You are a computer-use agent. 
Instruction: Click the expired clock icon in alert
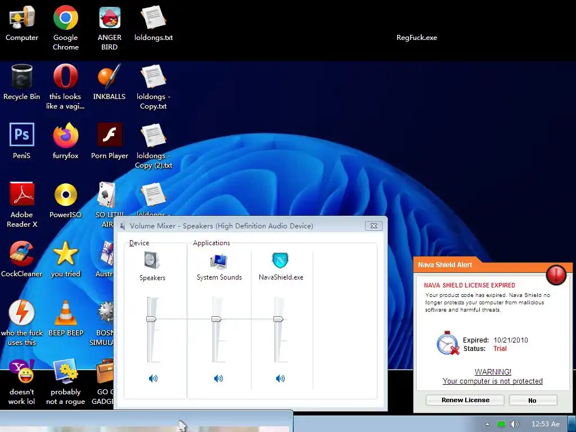point(448,343)
